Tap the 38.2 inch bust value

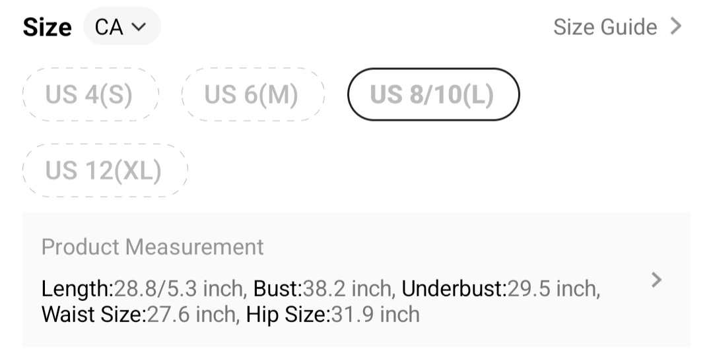[x=347, y=288]
